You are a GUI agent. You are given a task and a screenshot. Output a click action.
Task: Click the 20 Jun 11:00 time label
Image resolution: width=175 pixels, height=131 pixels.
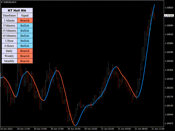pyautogui.click(x=24, y=129)
